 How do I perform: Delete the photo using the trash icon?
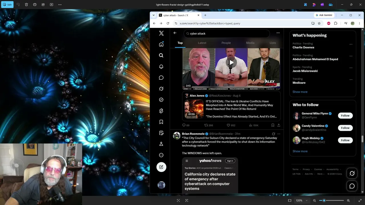coord(26,5)
